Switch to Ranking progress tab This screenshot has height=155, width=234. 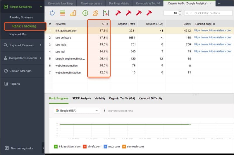(91, 4)
